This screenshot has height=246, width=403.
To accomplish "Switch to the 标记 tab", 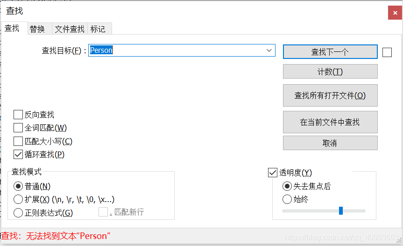I will coord(99,29).
